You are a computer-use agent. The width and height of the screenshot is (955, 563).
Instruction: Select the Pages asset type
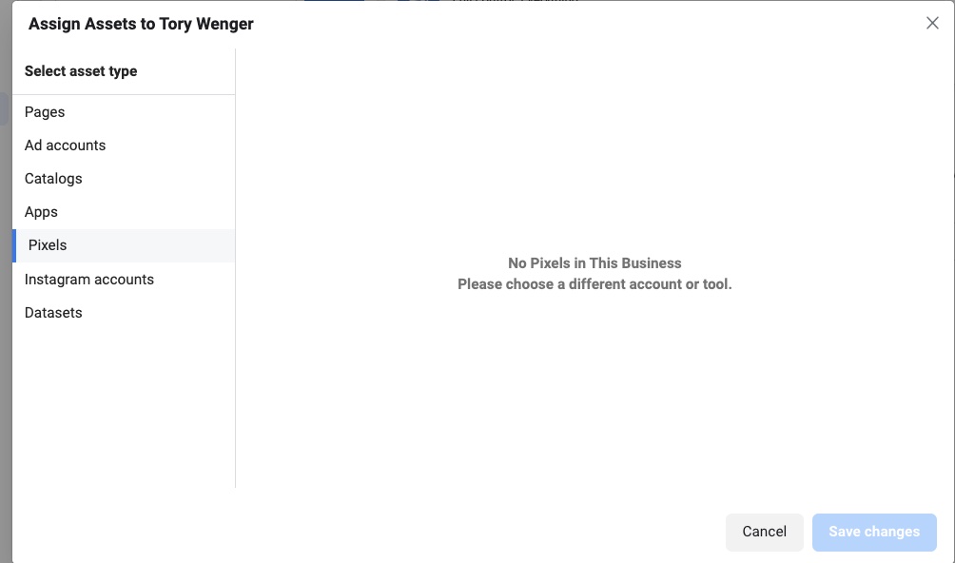pyautogui.click(x=45, y=112)
